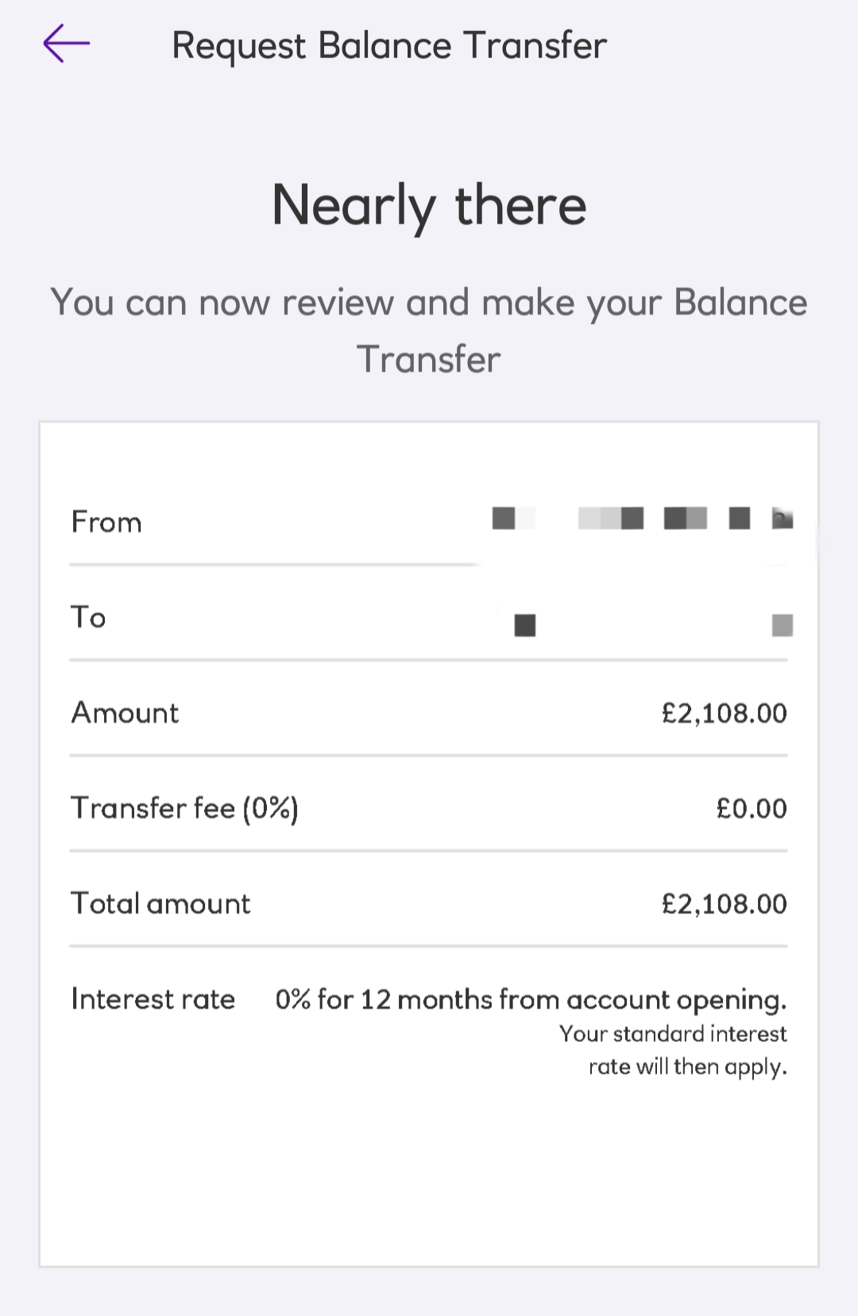The width and height of the screenshot is (858, 1316).
Task: Select the Request Balance Transfer title
Action: (389, 46)
